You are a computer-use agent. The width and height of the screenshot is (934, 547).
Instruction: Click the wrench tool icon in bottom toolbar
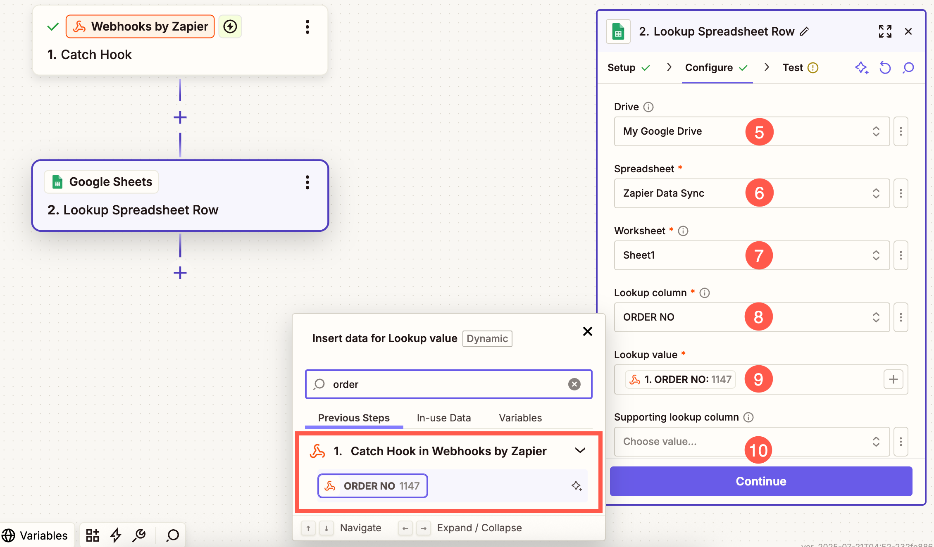coord(139,535)
